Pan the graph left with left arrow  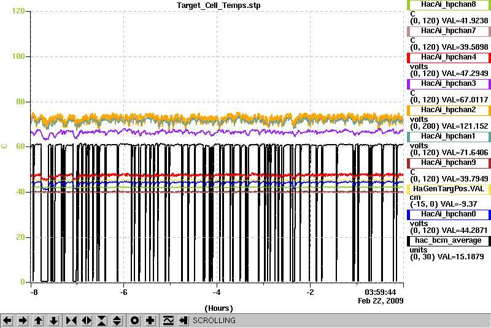click(x=7, y=321)
